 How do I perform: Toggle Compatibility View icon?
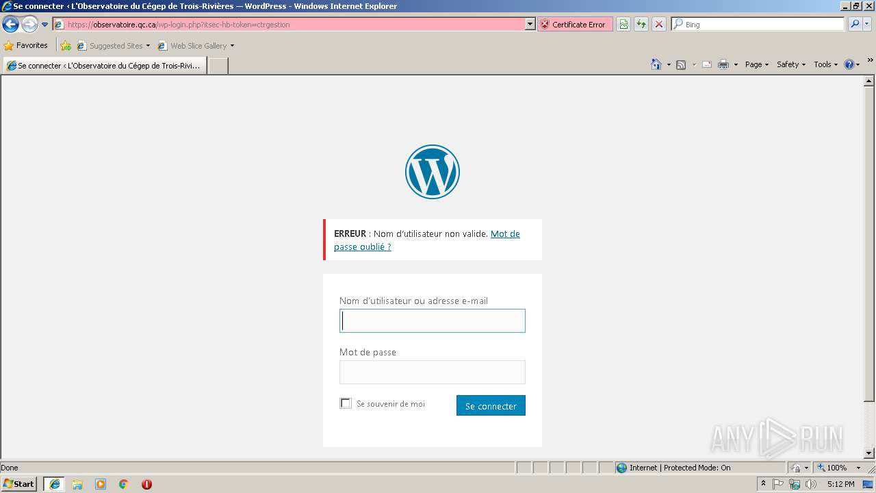click(x=623, y=24)
